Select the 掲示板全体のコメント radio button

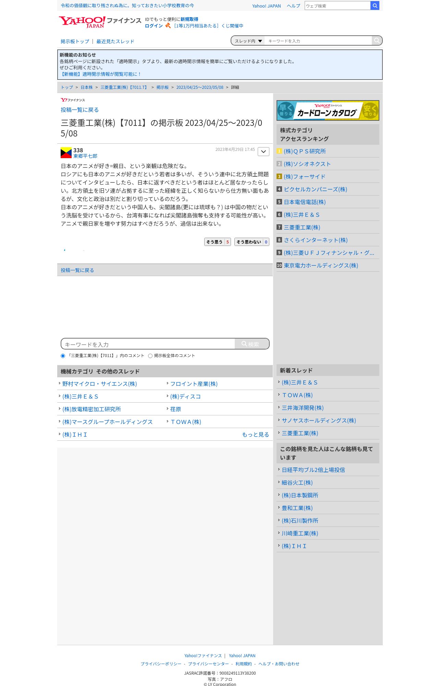[x=150, y=356]
